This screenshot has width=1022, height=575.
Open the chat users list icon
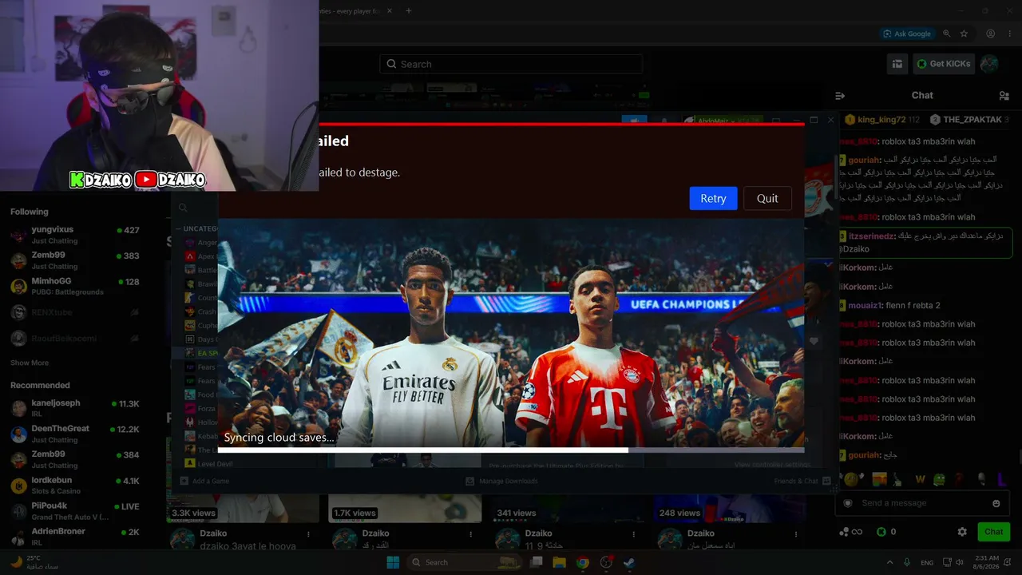pyautogui.click(x=1004, y=96)
